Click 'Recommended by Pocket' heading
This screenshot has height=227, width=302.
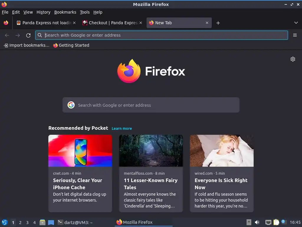click(78, 128)
